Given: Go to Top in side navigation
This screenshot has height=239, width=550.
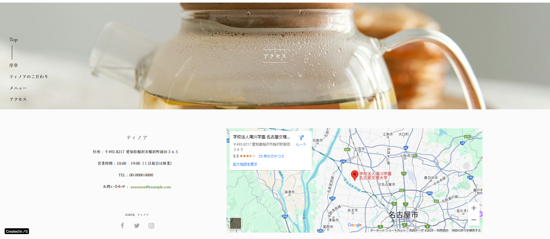Looking at the screenshot, I should click(x=13, y=40).
